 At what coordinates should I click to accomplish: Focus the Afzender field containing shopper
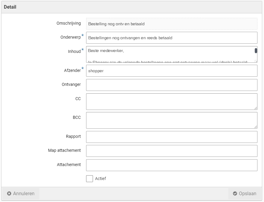171,71
